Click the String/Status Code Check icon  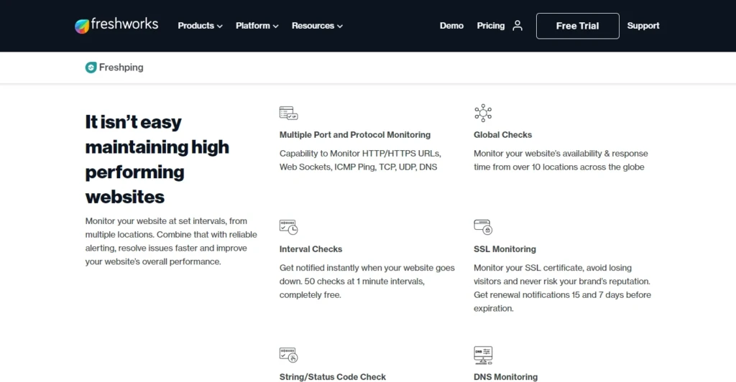coord(288,355)
